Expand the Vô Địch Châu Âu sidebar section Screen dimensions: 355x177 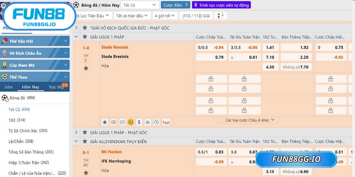pos(66,53)
